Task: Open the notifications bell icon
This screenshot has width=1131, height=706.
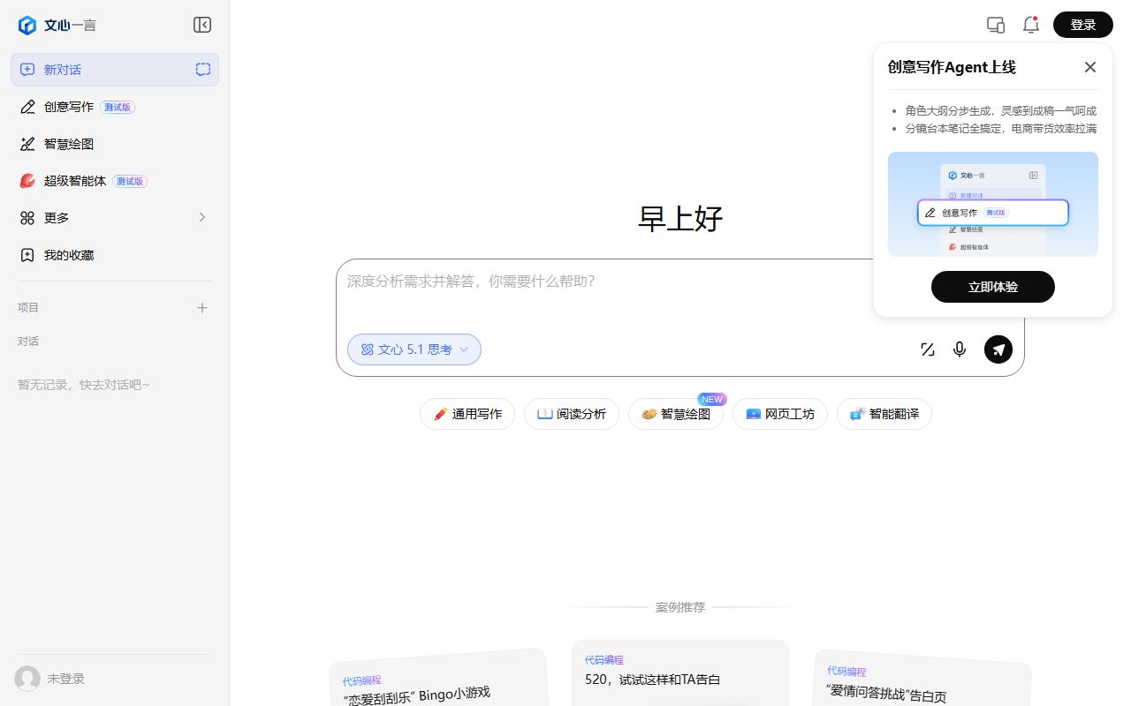Action: point(1030,25)
